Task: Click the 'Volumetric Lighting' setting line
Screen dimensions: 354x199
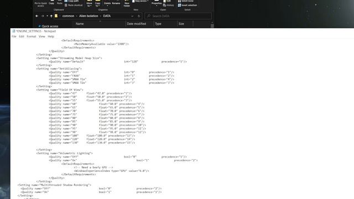Action: pos(64,153)
